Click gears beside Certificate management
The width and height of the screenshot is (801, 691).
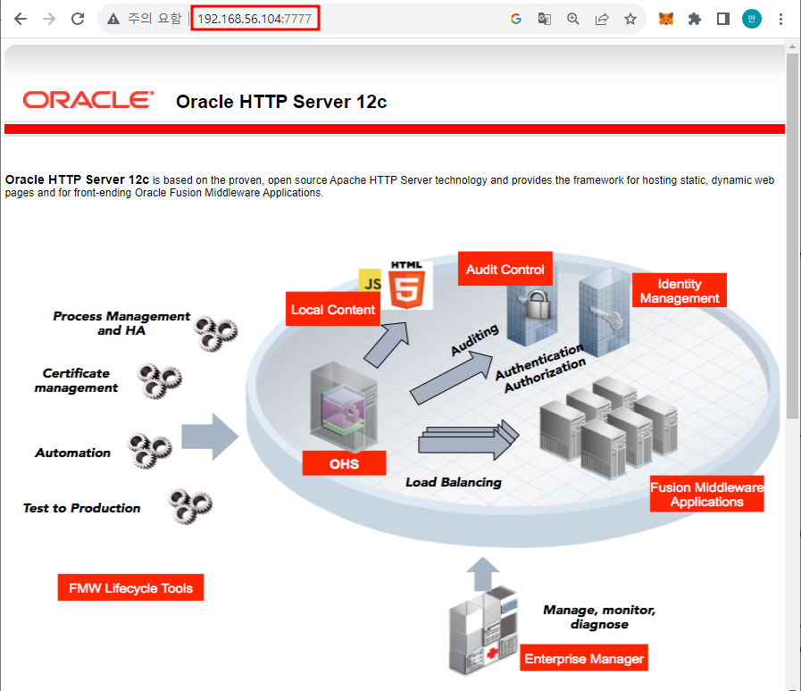(x=159, y=380)
